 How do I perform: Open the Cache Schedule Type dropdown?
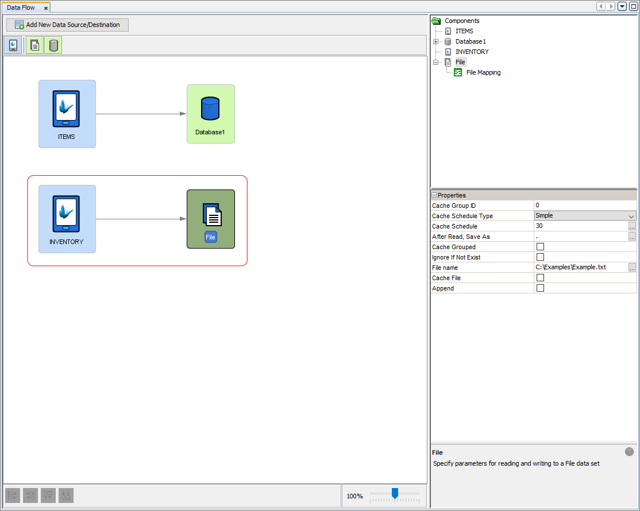[x=631, y=216]
